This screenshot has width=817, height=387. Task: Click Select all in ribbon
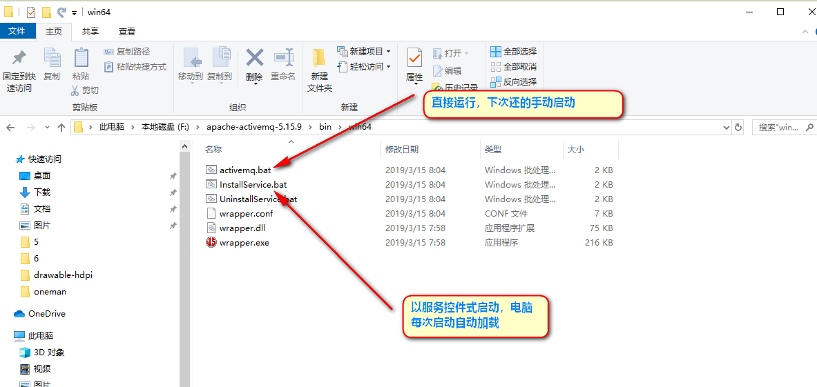[x=514, y=52]
